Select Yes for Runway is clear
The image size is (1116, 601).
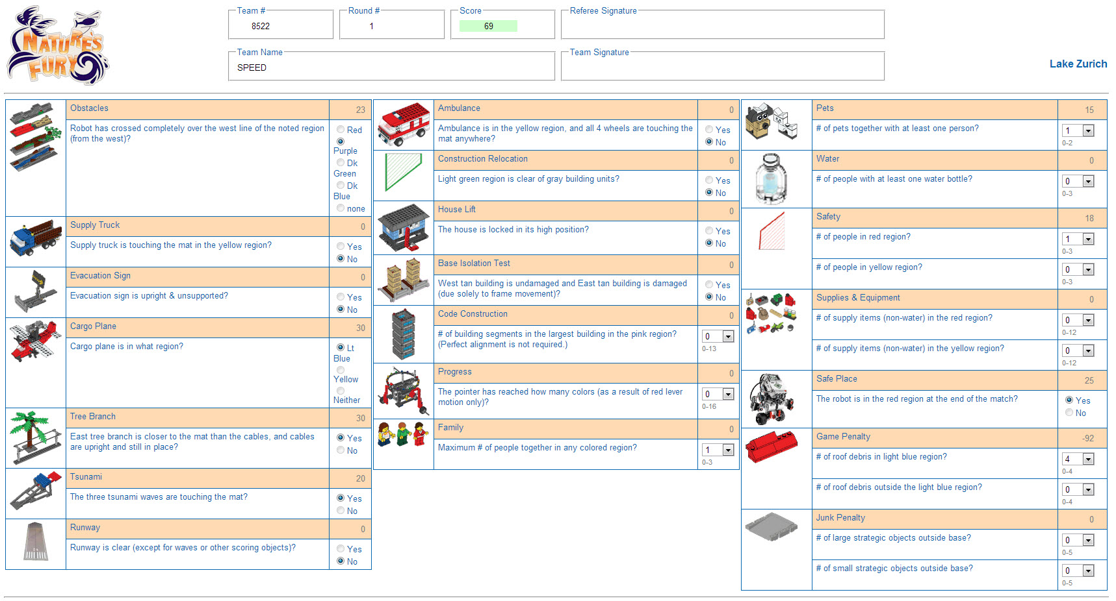[x=341, y=549]
